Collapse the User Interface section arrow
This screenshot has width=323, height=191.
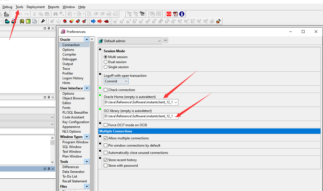point(87,88)
